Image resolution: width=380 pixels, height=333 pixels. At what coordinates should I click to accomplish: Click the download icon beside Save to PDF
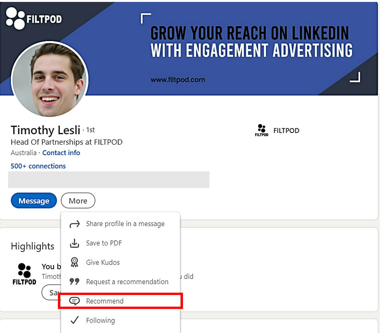click(x=74, y=243)
